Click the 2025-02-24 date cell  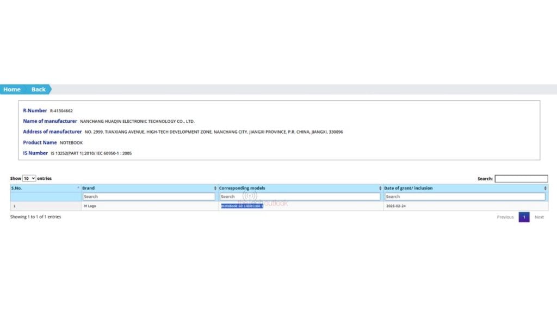click(x=395, y=206)
